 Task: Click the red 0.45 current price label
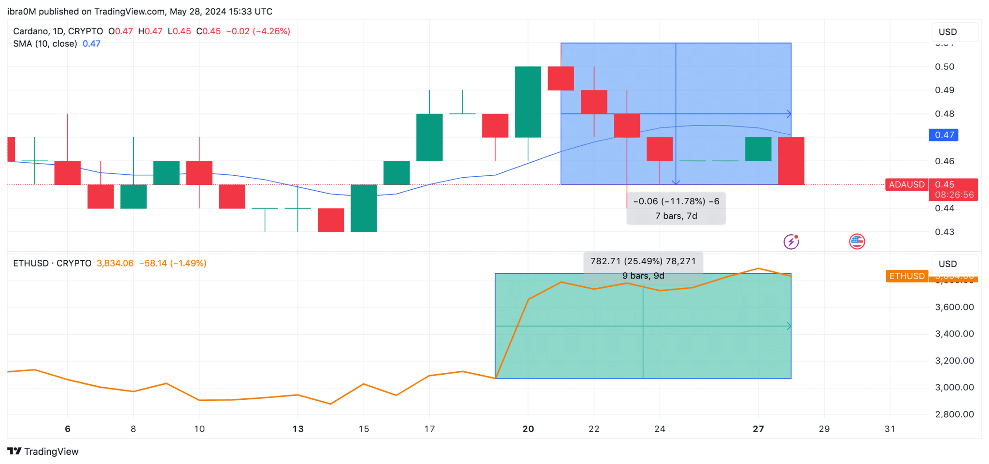[x=945, y=184]
